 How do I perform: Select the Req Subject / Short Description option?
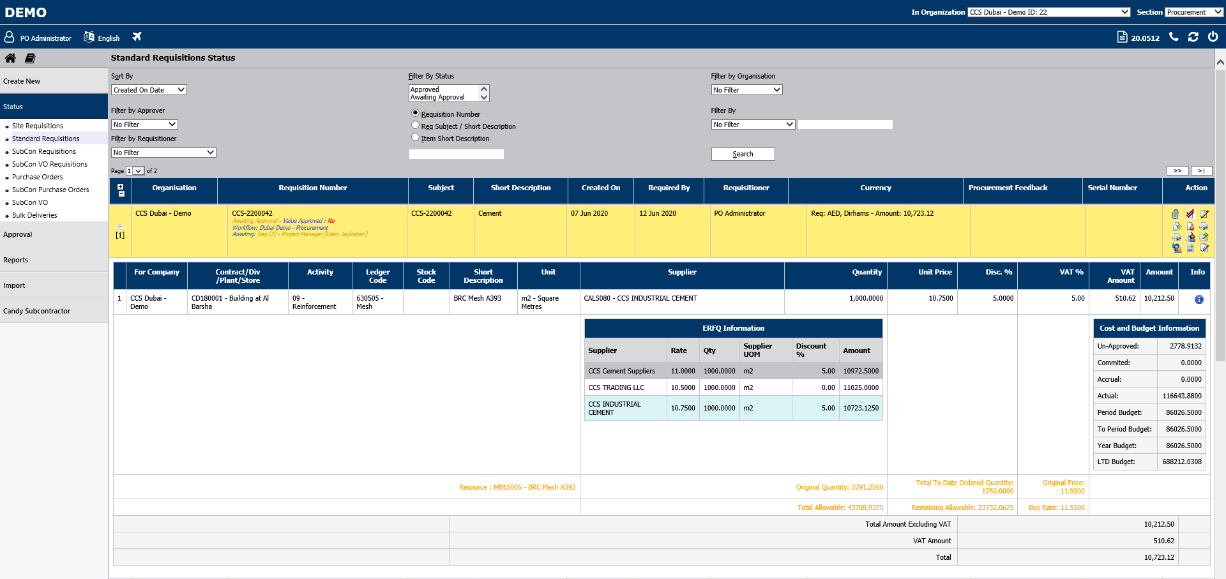(x=416, y=125)
